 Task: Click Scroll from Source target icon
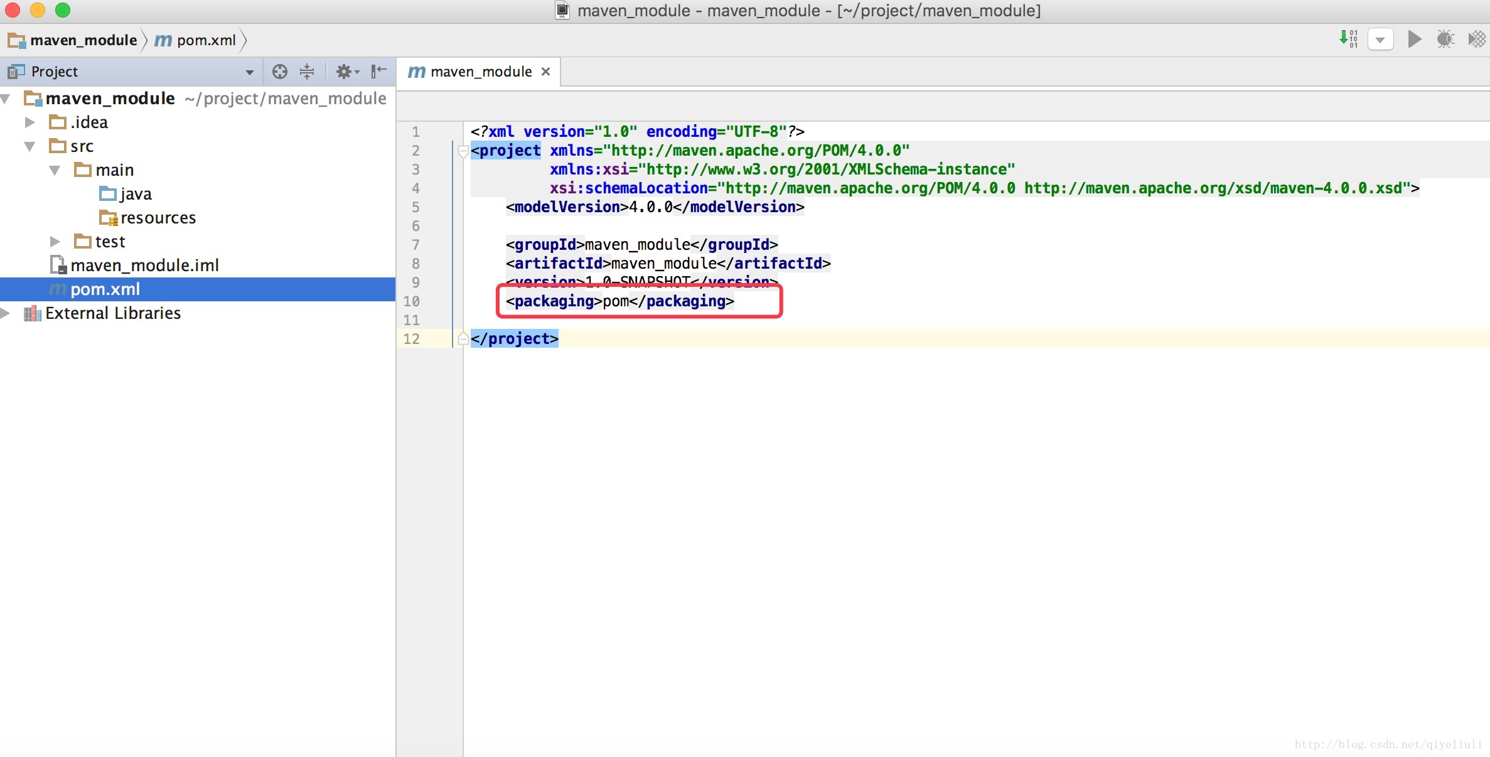[280, 72]
